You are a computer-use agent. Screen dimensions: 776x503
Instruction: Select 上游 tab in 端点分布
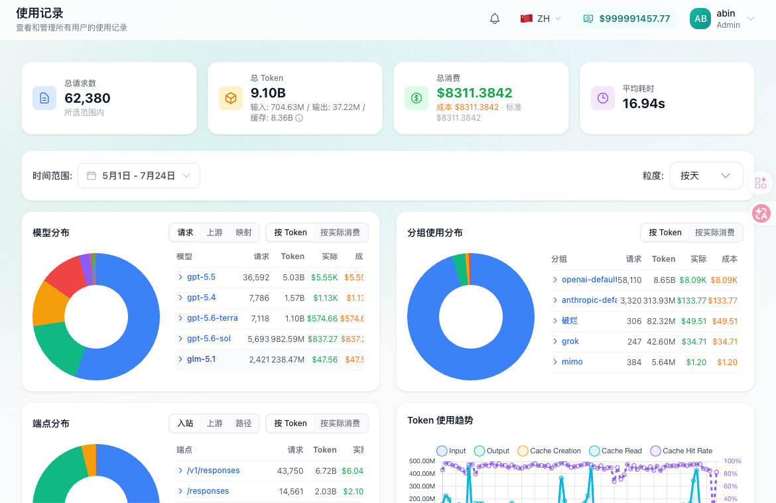(214, 423)
